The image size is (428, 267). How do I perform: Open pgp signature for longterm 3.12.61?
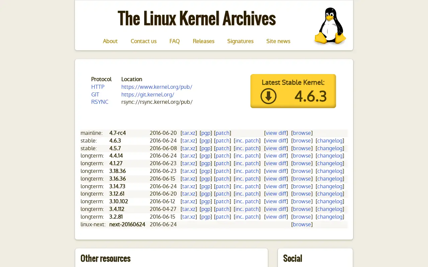tap(206, 194)
